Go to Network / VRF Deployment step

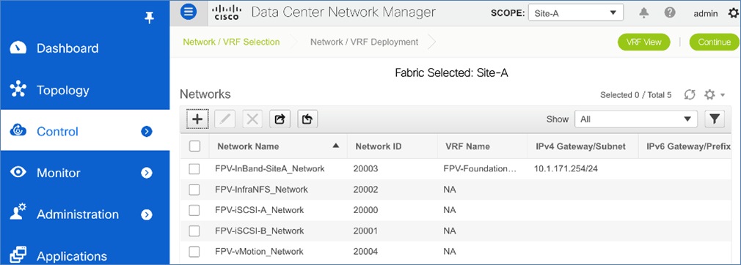[364, 42]
